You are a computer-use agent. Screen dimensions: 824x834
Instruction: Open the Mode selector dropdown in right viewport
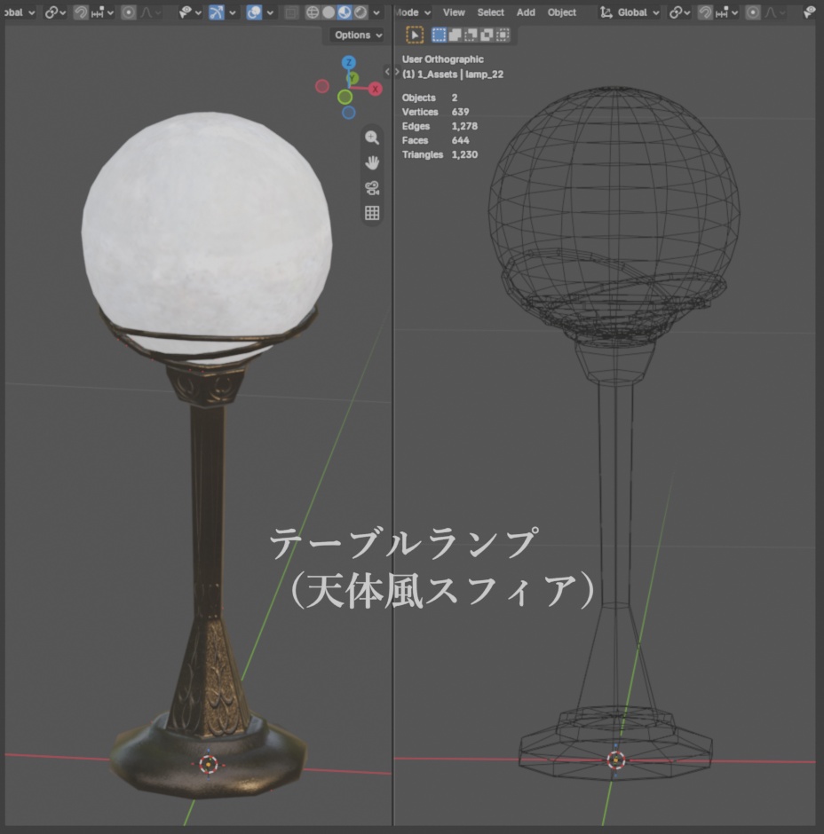[x=413, y=12]
